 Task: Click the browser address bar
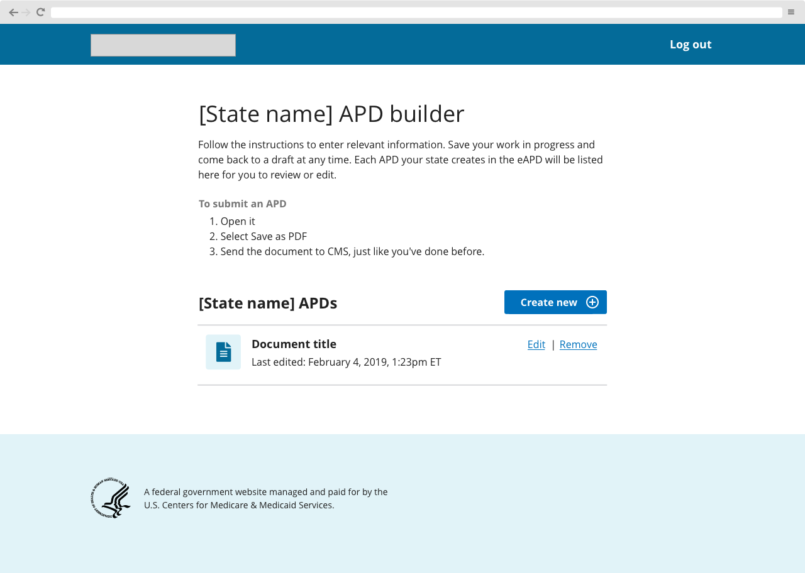pyautogui.click(x=415, y=12)
